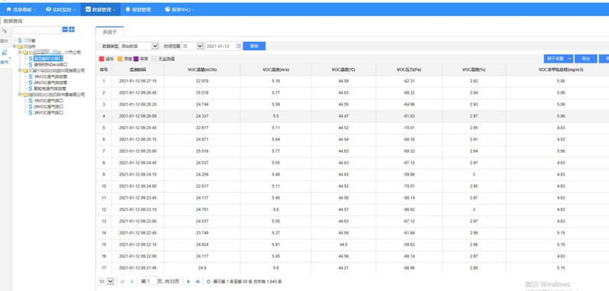Click the 导出 export button
Viewport: 609px width, 291px height.
click(x=585, y=59)
